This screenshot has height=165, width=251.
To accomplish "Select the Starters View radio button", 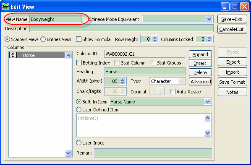I will (x=8, y=39).
